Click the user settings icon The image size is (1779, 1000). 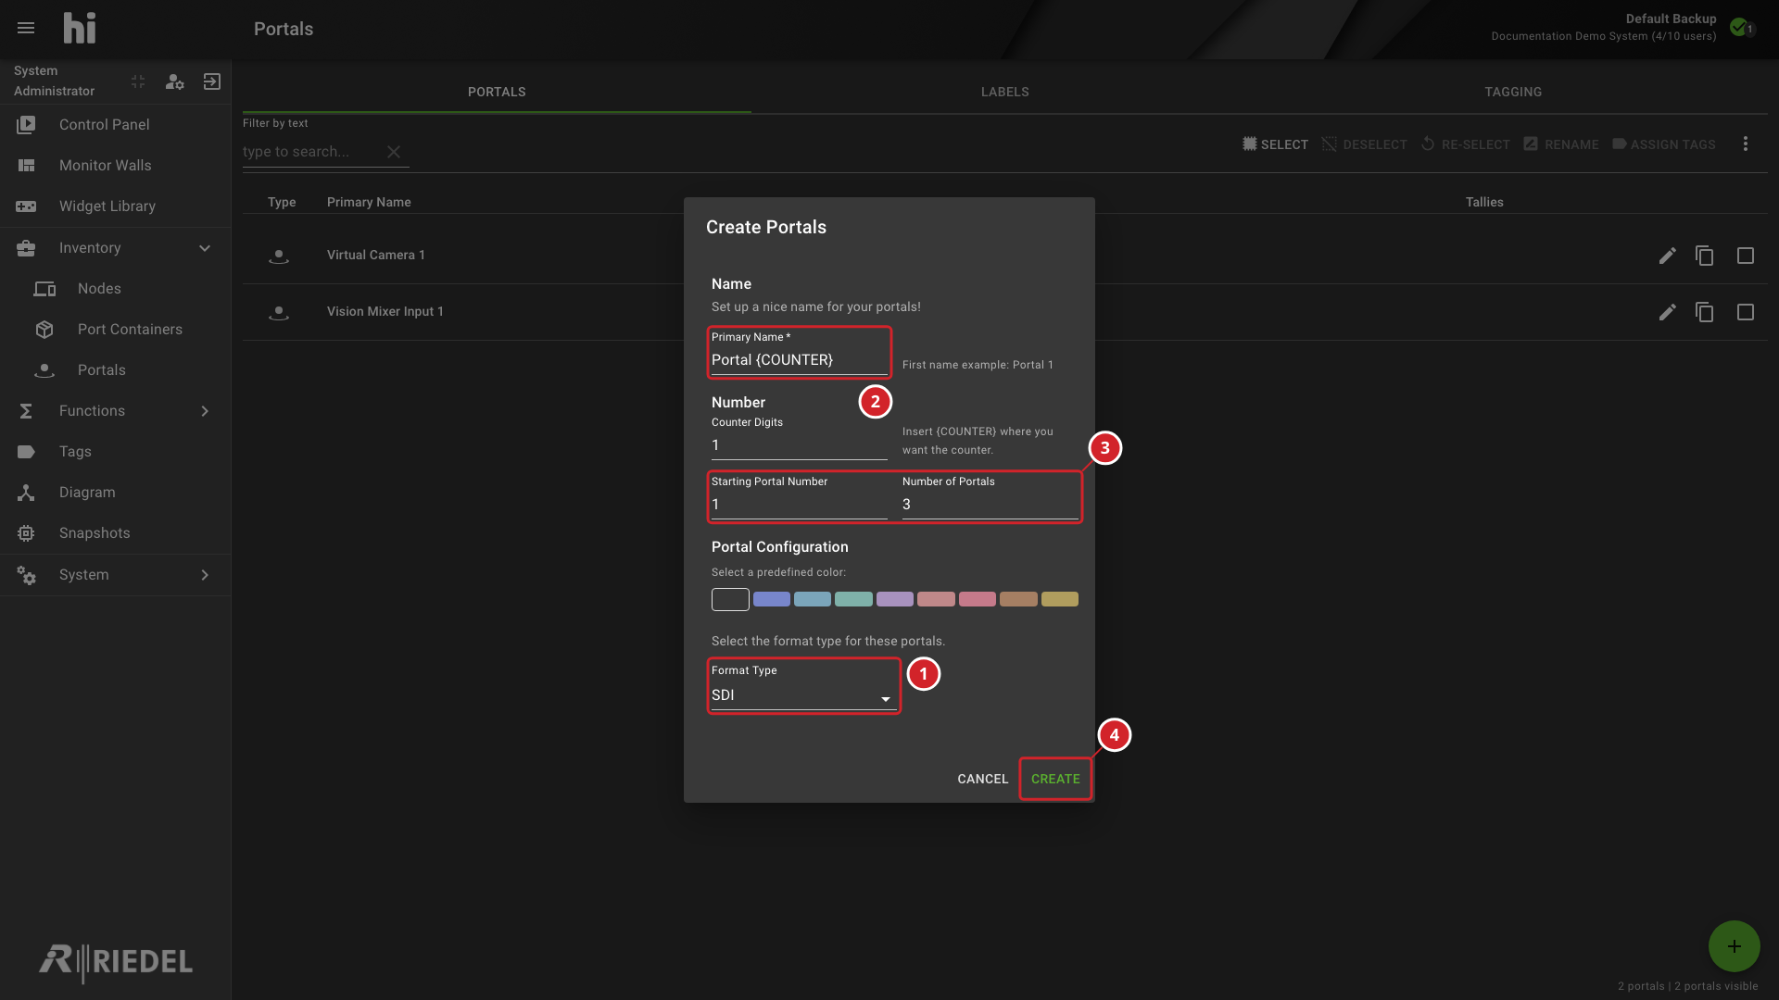click(174, 81)
